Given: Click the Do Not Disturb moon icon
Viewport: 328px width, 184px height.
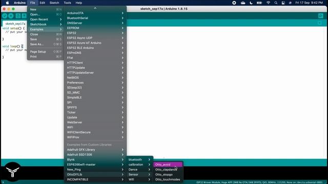Looking at the screenshot, I should (251, 3).
